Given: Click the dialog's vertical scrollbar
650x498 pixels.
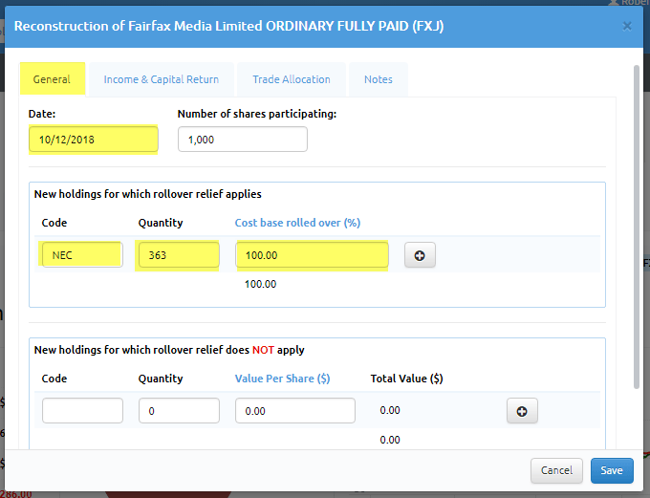Looking at the screenshot, I should 637,227.
